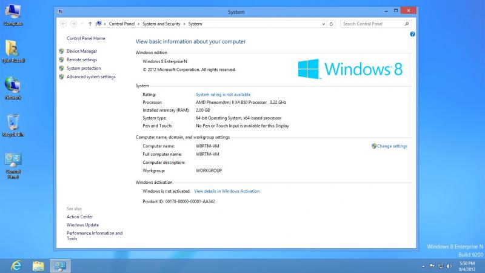
Task: Refresh the System page
Action: (x=331, y=24)
